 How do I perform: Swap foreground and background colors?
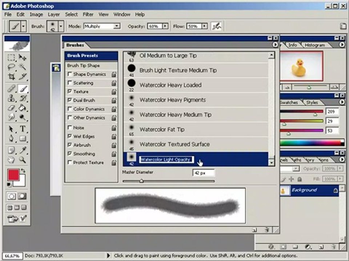point(23,171)
